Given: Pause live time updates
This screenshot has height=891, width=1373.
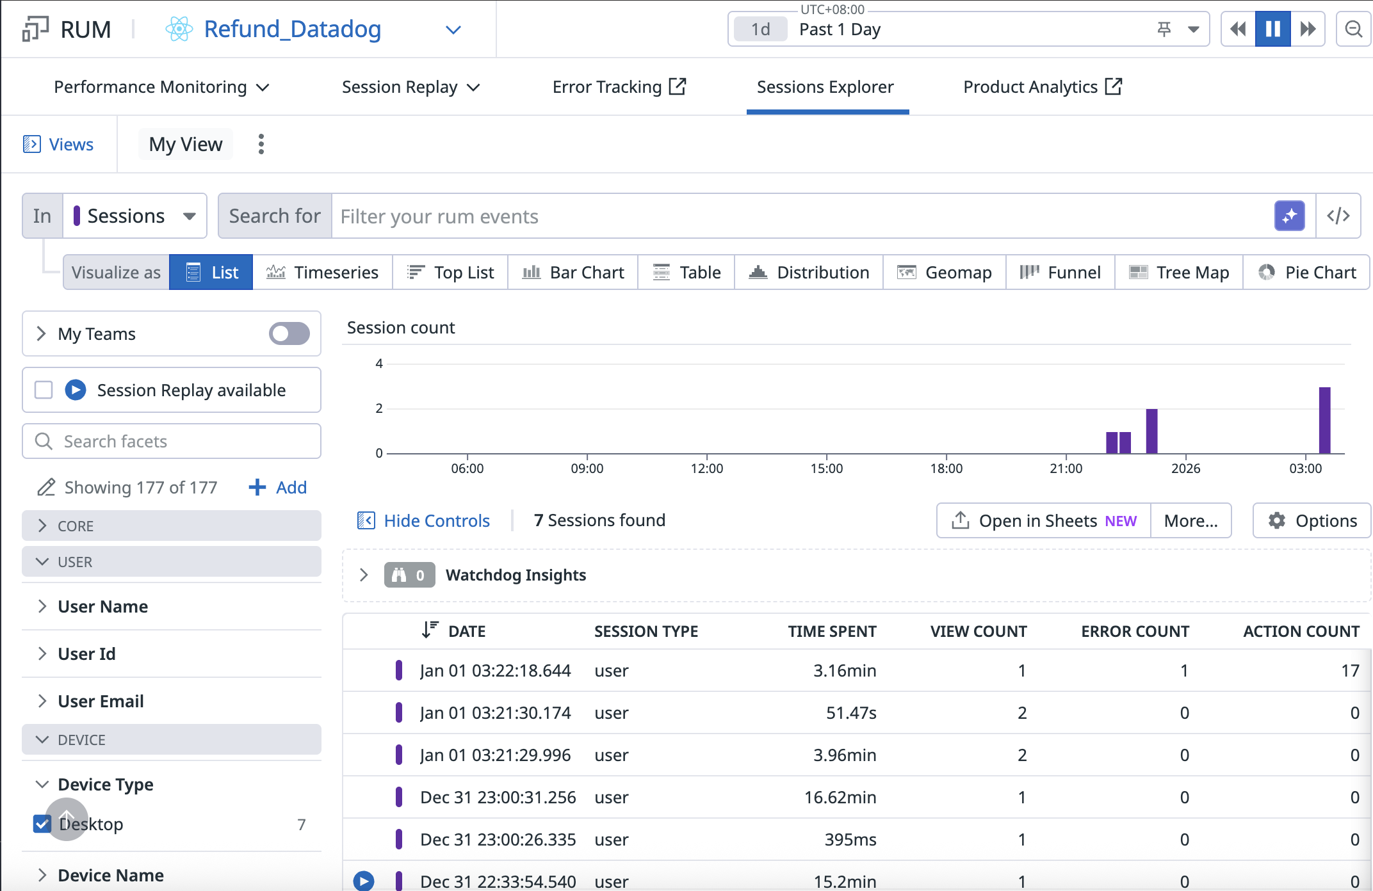Looking at the screenshot, I should (1272, 29).
